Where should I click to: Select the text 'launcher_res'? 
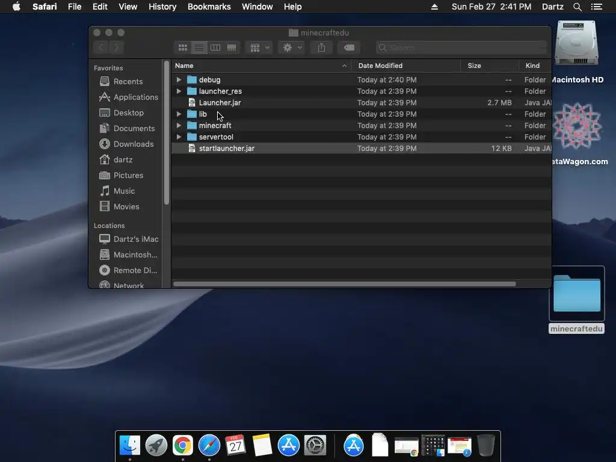pyautogui.click(x=220, y=91)
